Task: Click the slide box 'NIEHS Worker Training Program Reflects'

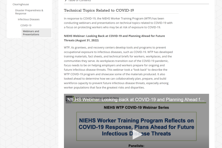Action: 136,126
